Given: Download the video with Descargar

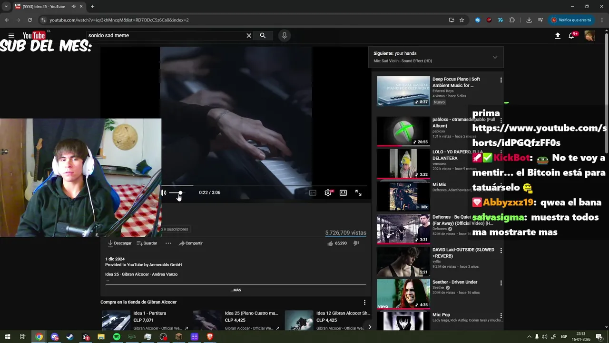Looking at the screenshot, I should pyautogui.click(x=119, y=243).
